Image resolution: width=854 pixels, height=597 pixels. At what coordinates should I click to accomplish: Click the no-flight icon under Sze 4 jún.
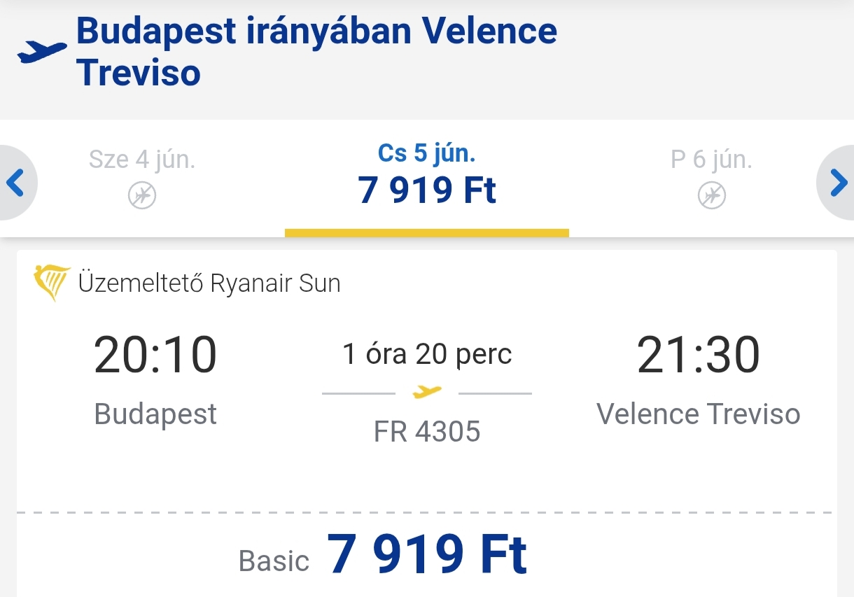142,195
